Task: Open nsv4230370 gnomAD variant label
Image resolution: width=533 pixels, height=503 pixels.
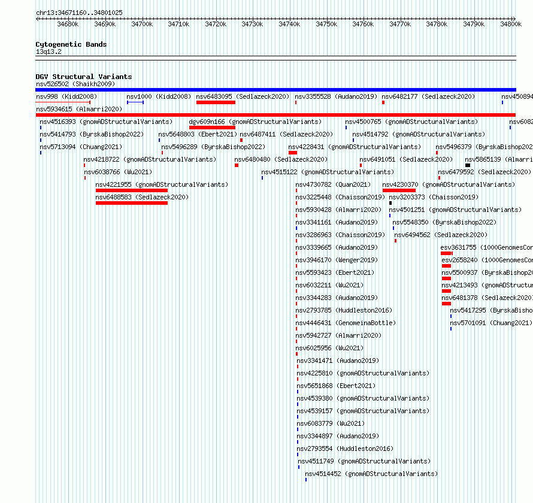Action: point(449,184)
